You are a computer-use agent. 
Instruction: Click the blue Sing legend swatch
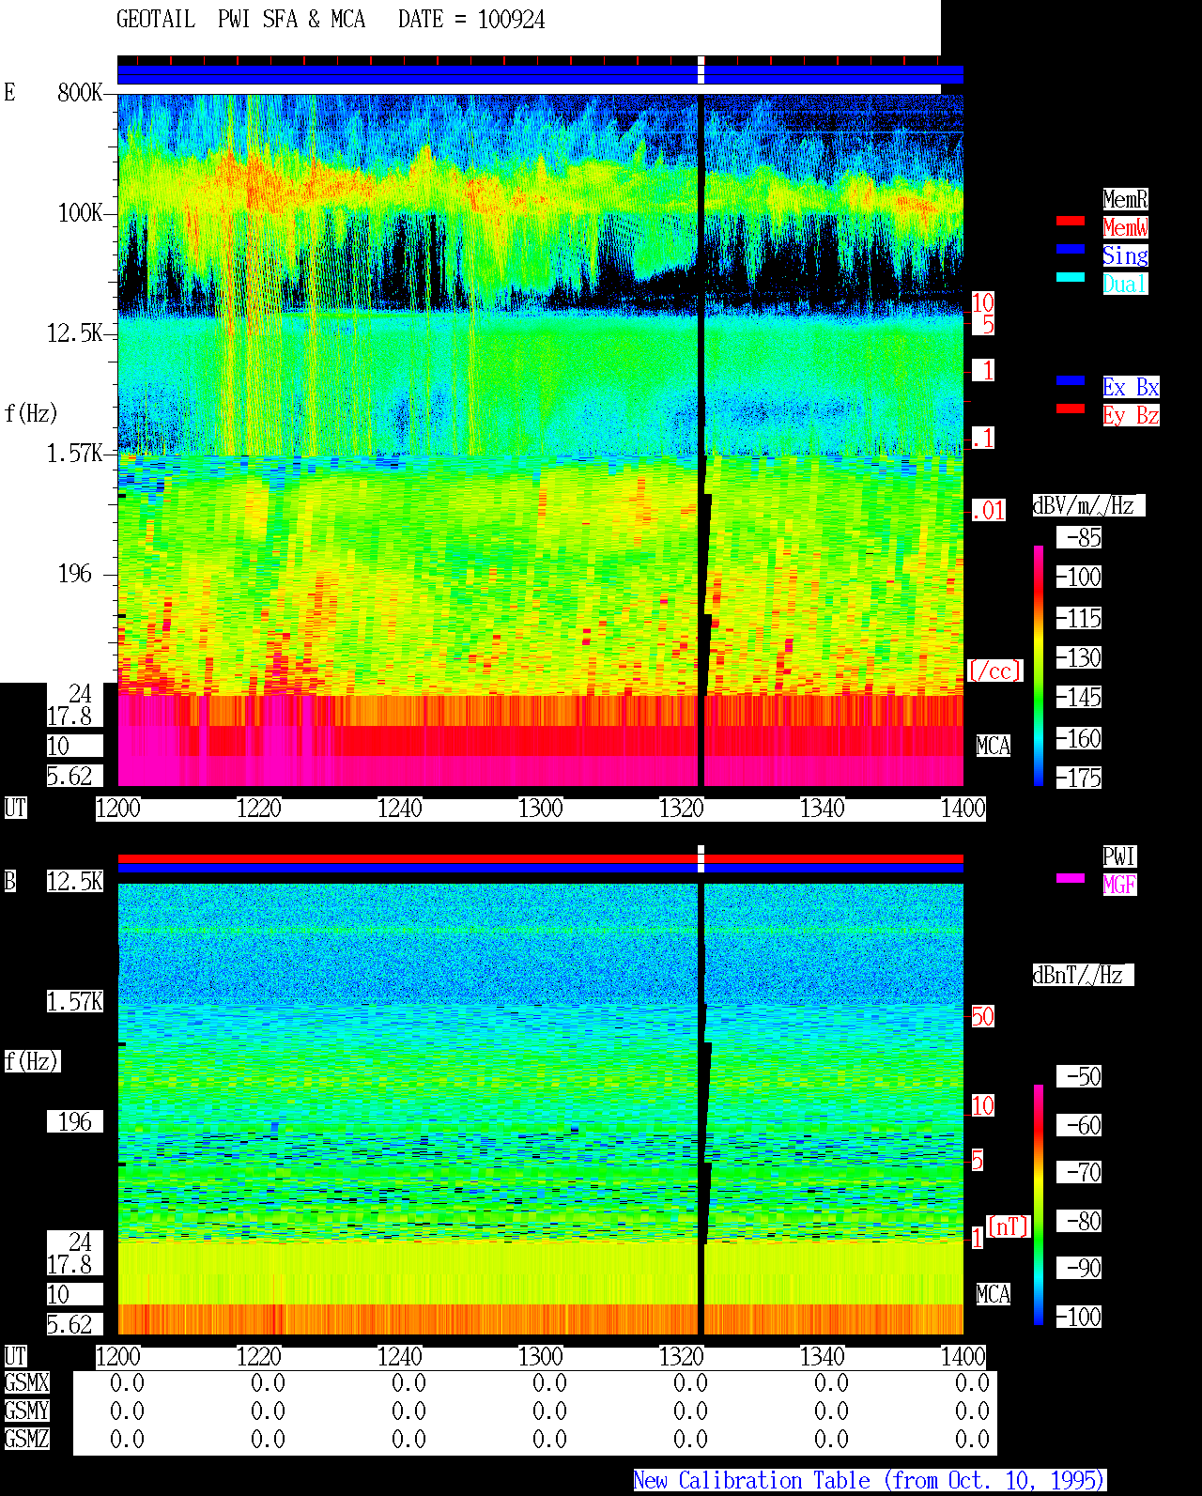pos(1071,250)
